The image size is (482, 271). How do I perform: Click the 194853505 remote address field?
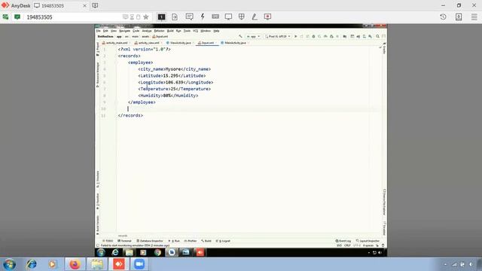click(x=74, y=17)
